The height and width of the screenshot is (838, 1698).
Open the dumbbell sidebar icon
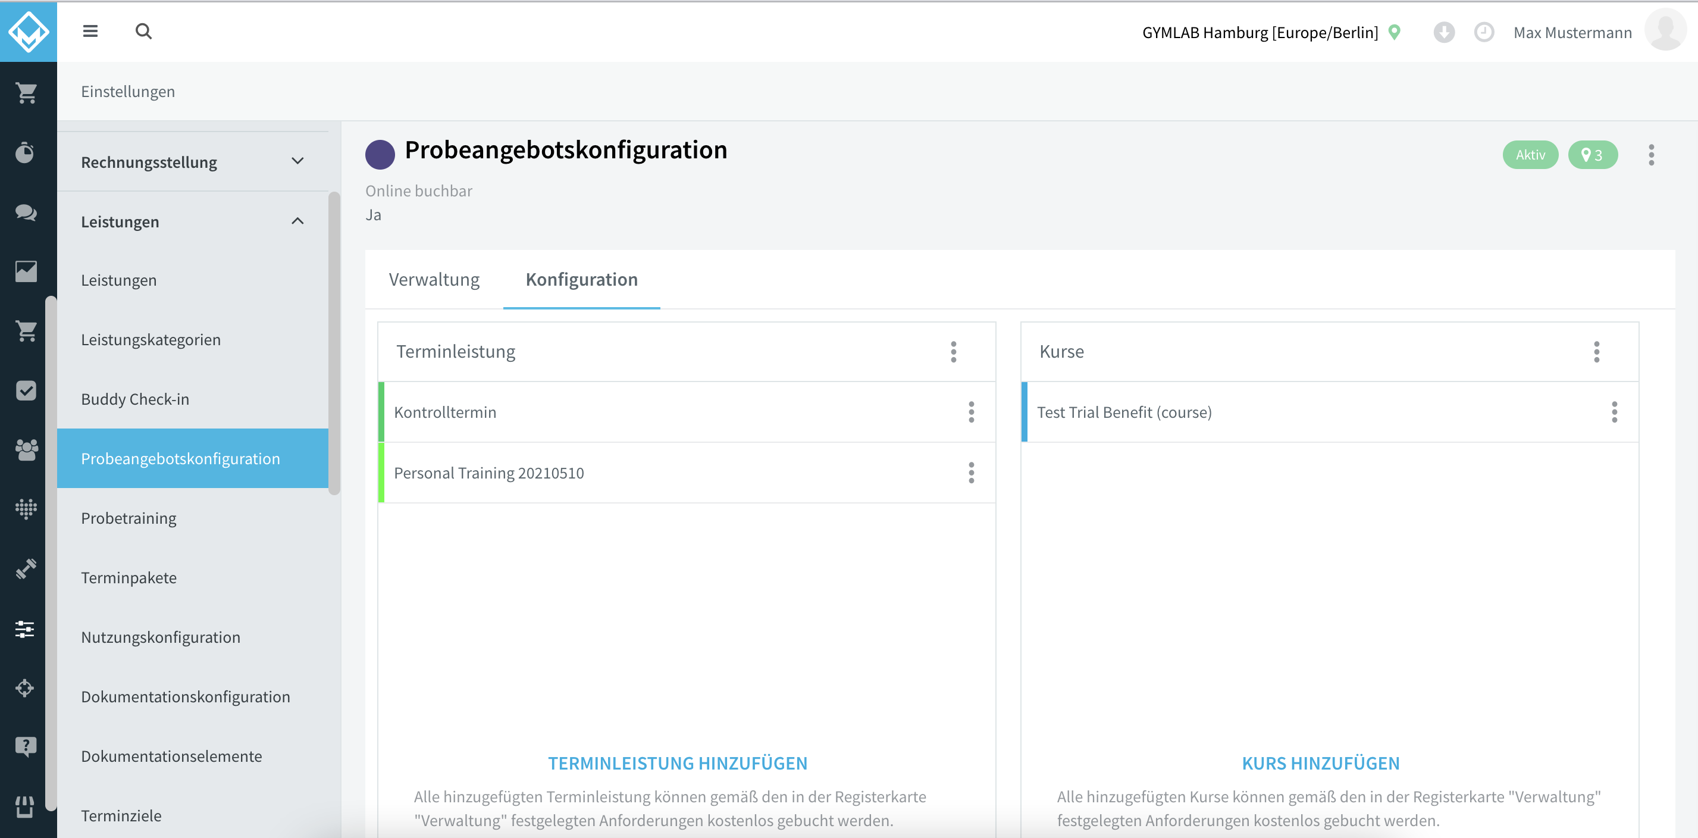pos(26,568)
